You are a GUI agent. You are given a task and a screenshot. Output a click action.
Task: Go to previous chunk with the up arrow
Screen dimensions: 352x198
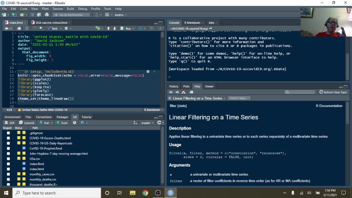(108, 29)
